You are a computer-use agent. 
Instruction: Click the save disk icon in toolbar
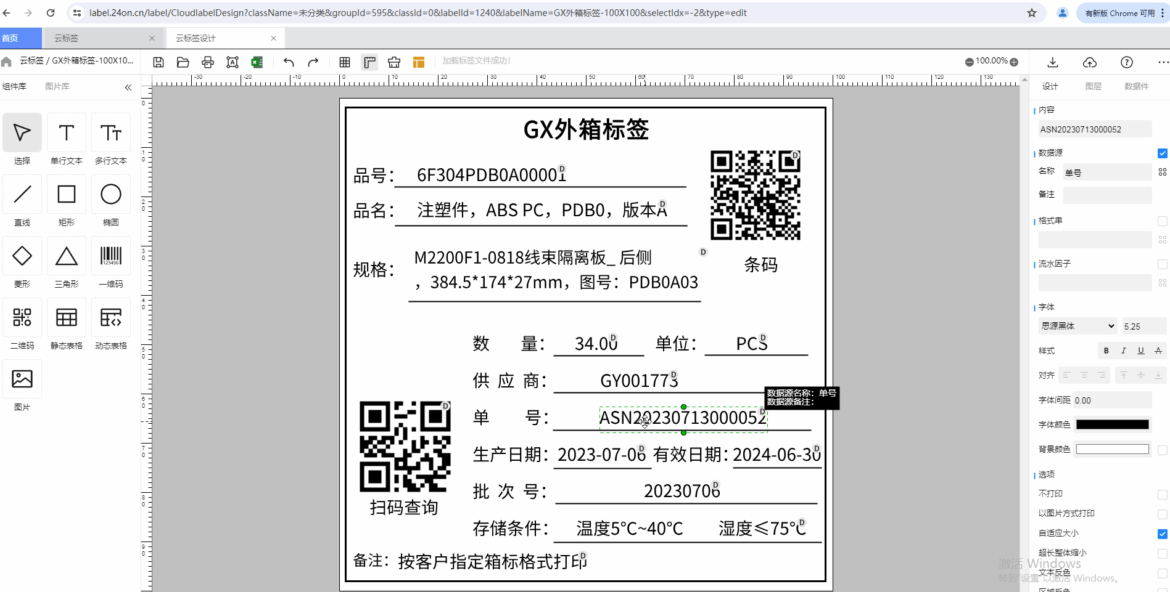[x=159, y=62]
